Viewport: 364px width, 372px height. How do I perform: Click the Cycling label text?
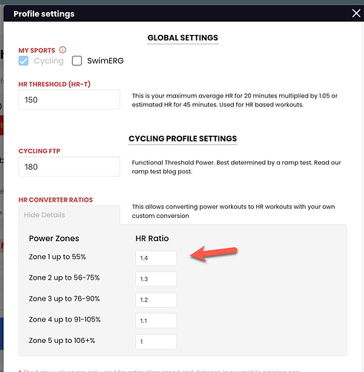tap(48, 61)
